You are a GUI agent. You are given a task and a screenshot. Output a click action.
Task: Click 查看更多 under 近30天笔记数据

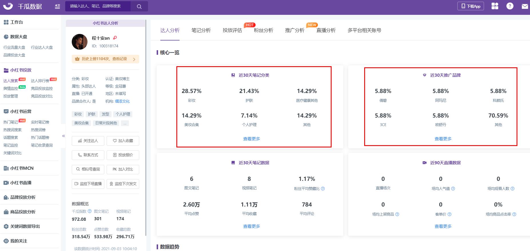tap(252, 226)
